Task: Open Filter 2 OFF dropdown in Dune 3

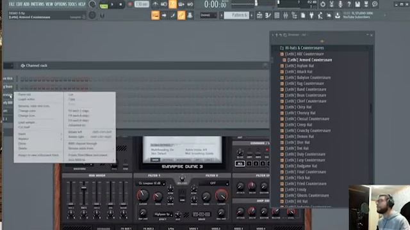Action: [x=214, y=183]
